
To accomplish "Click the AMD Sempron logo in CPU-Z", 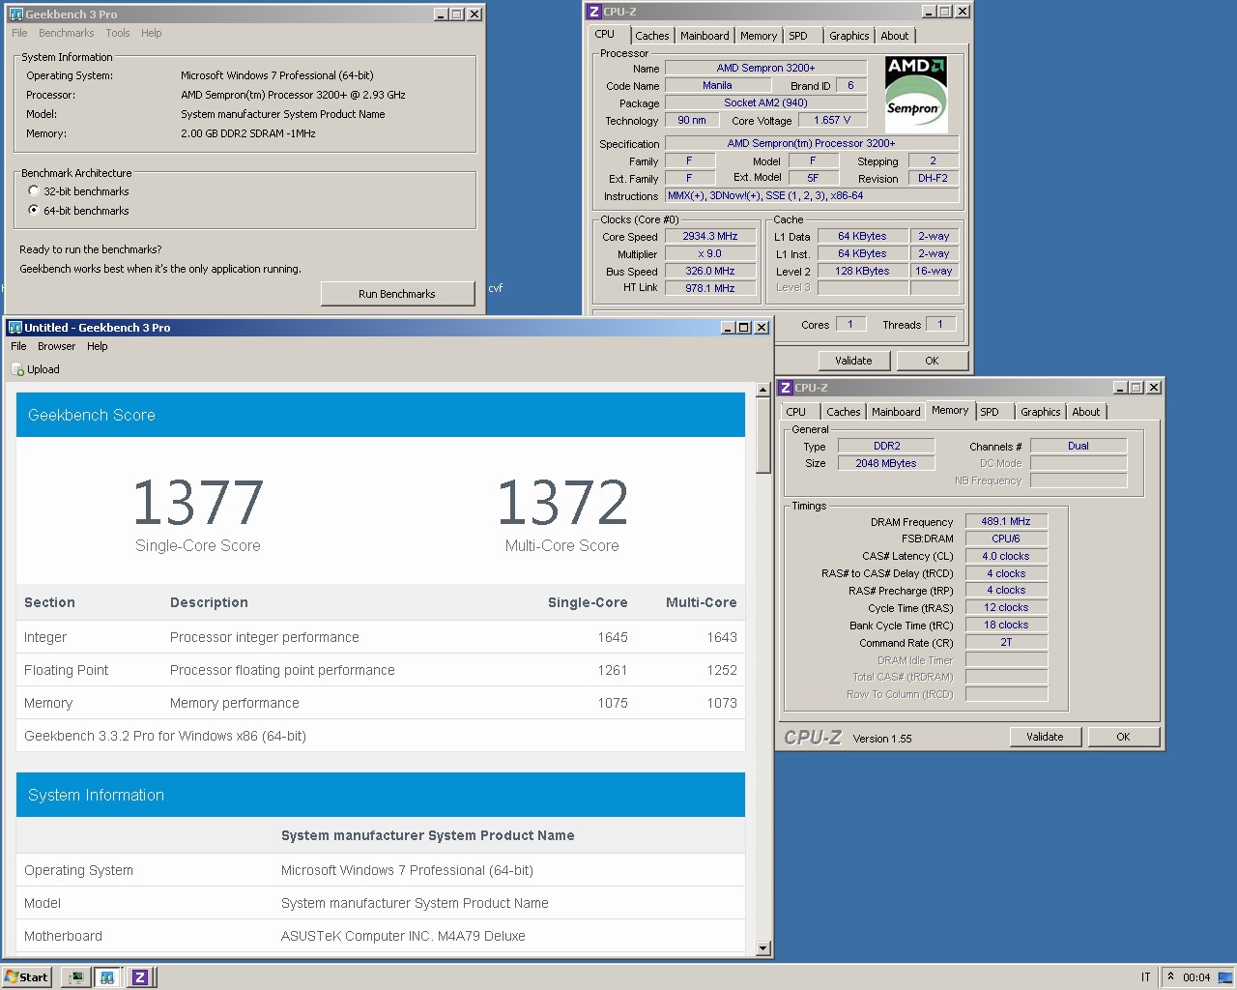I will point(916,94).
